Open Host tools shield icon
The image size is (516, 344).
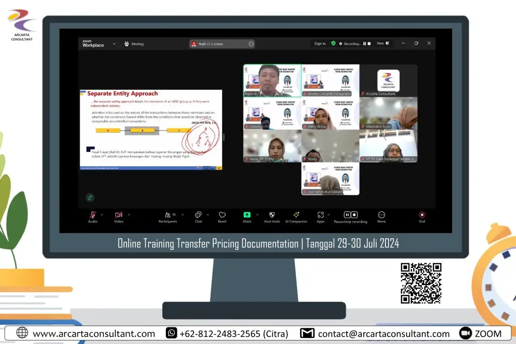point(272,215)
